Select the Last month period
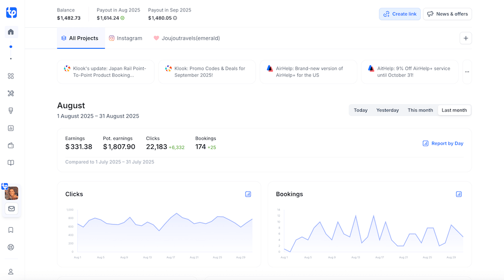The image size is (504, 280). [x=454, y=110]
